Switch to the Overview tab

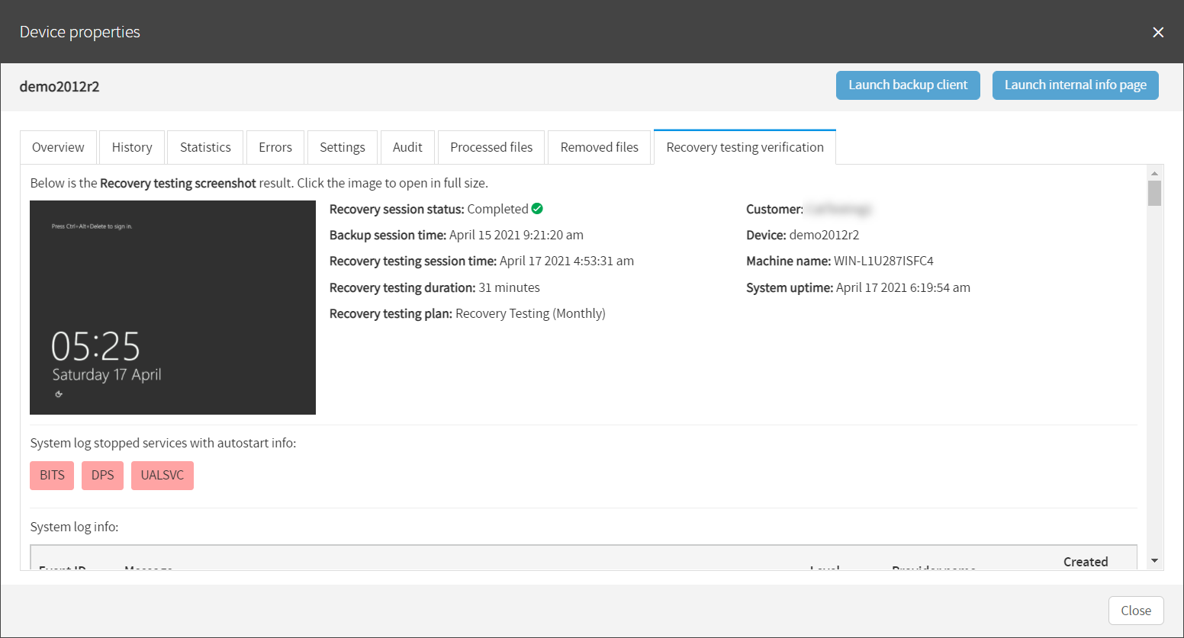coord(58,147)
